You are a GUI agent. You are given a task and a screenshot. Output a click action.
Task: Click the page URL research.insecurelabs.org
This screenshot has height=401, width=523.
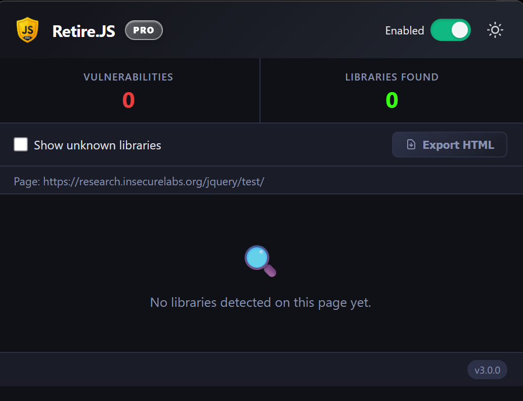point(154,182)
